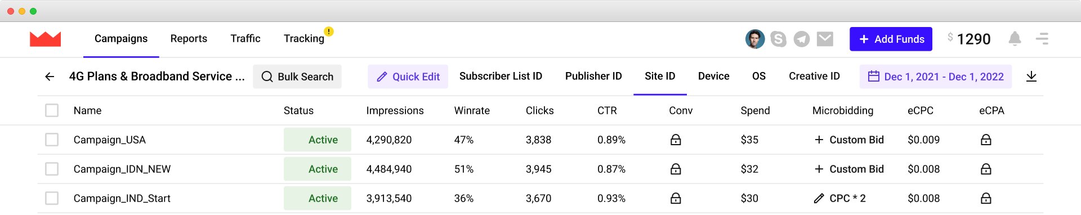Click the email envelope icon
This screenshot has width=1081, height=215.
click(825, 39)
